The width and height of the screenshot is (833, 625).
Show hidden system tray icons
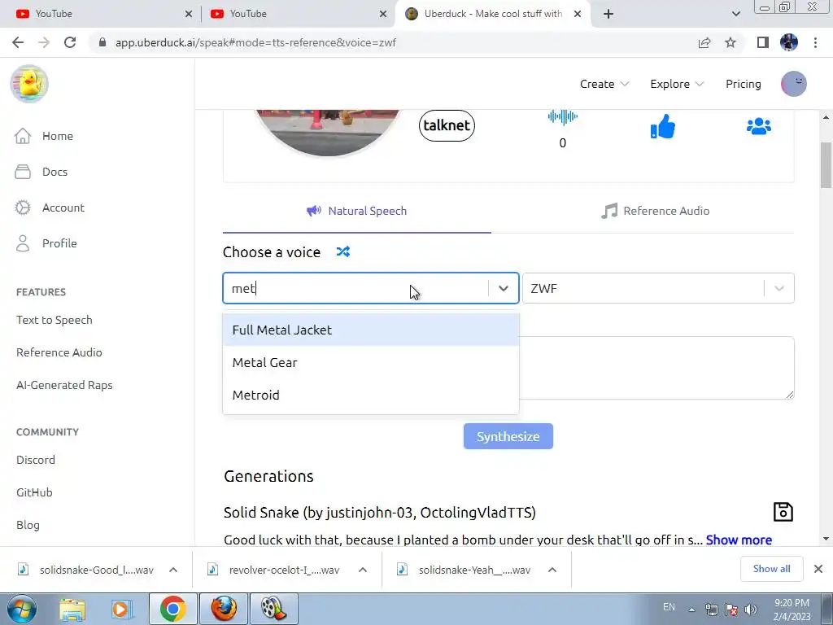(x=691, y=610)
